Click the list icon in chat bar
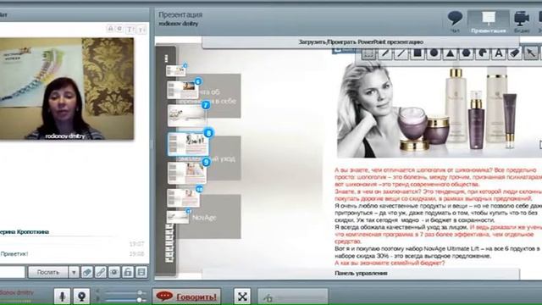 tap(141, 272)
